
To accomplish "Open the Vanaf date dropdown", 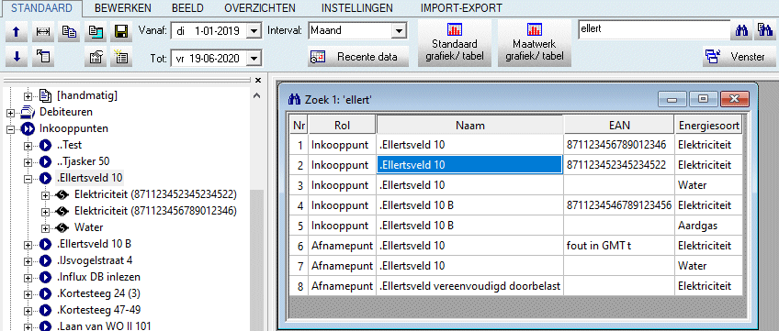I will (x=254, y=31).
